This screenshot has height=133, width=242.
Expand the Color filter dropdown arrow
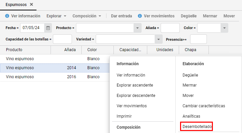point(224,28)
